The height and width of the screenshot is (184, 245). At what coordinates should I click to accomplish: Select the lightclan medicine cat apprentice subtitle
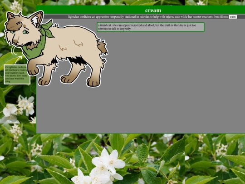coord(148,17)
